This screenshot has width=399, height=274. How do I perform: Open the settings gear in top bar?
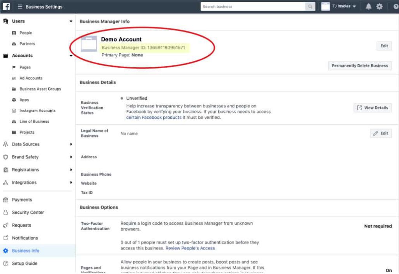tap(379, 7)
